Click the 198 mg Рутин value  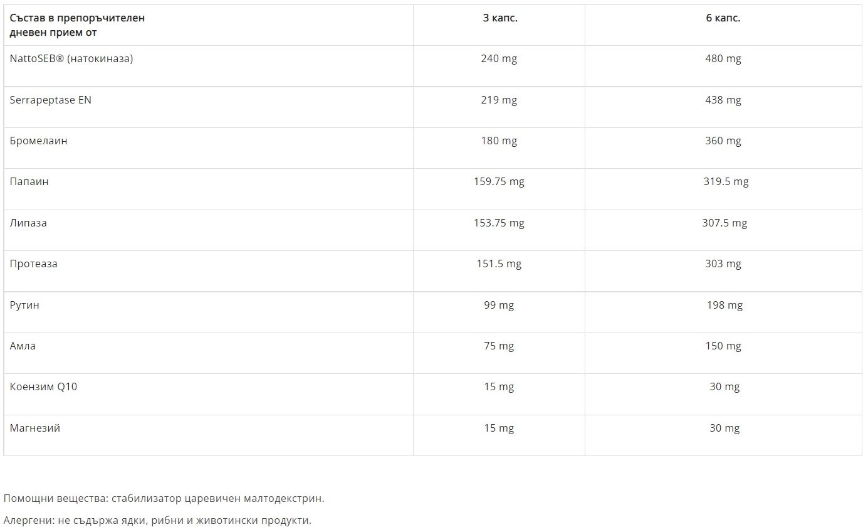coord(724,306)
